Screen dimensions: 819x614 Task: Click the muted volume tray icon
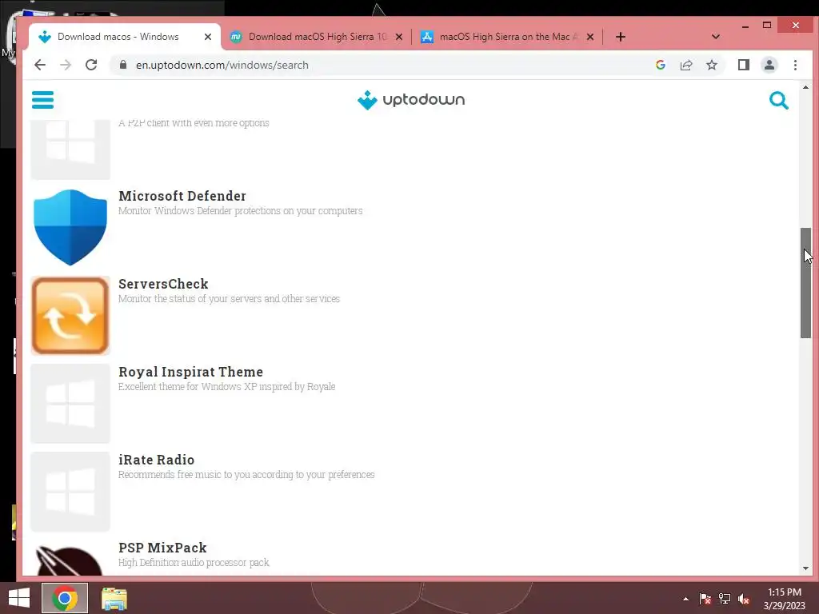pyautogui.click(x=744, y=599)
